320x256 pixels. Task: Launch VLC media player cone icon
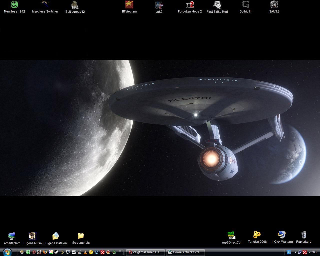(85, 252)
